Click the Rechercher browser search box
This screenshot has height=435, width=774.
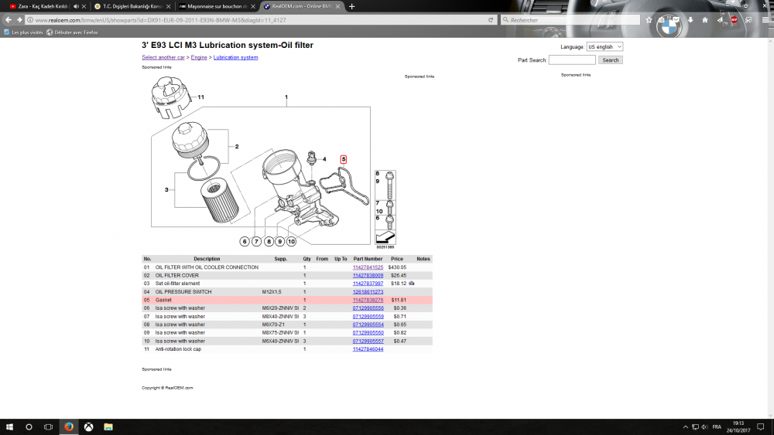click(570, 20)
